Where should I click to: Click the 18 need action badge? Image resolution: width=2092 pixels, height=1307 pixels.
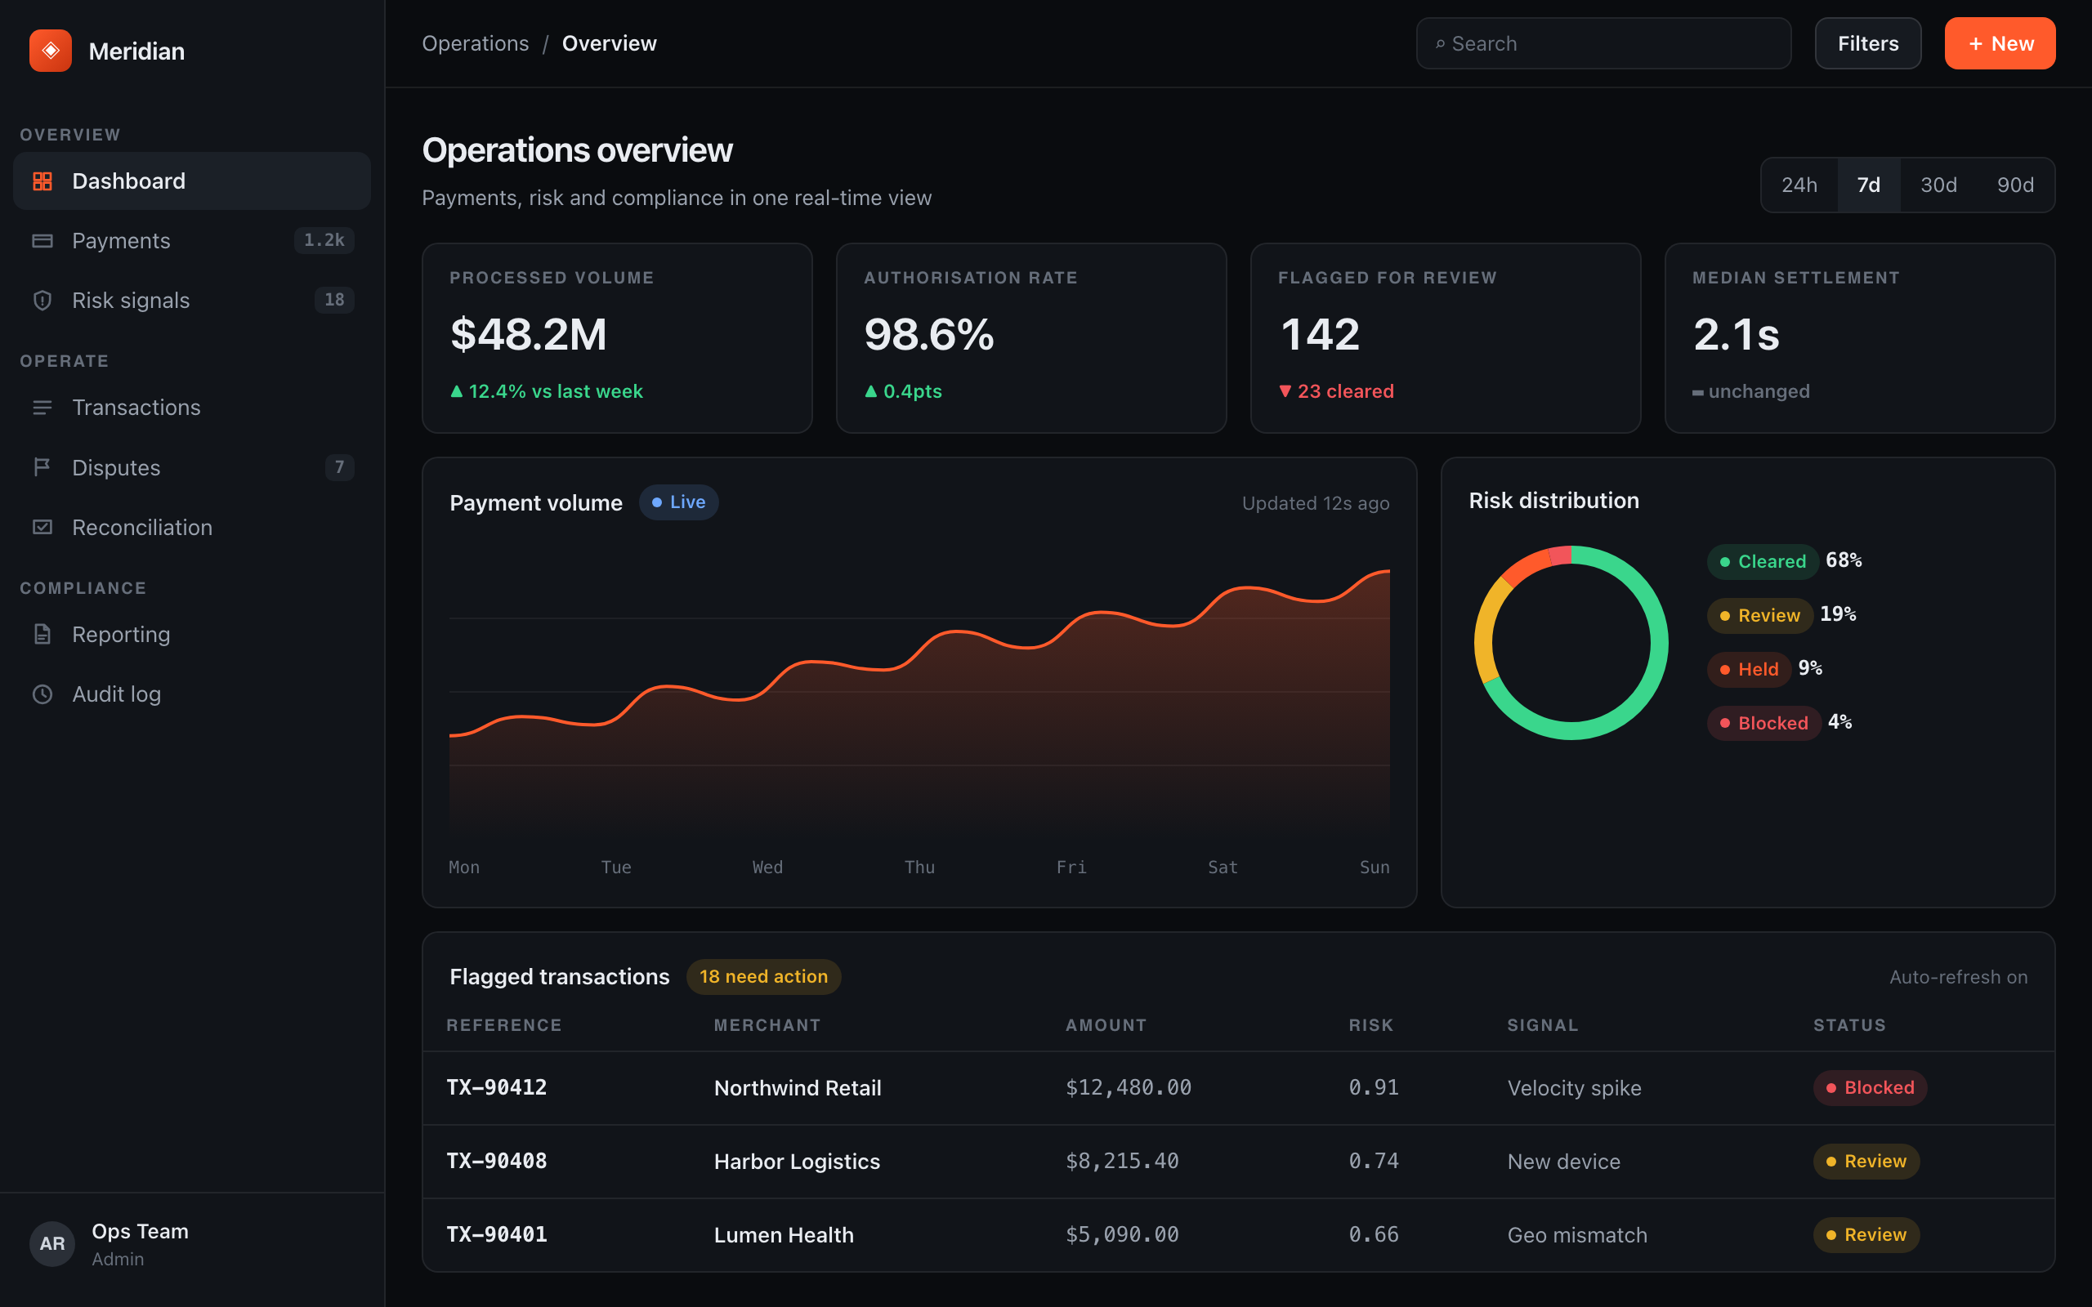pyautogui.click(x=763, y=977)
